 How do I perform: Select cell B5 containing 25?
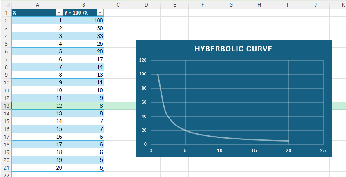83,44
